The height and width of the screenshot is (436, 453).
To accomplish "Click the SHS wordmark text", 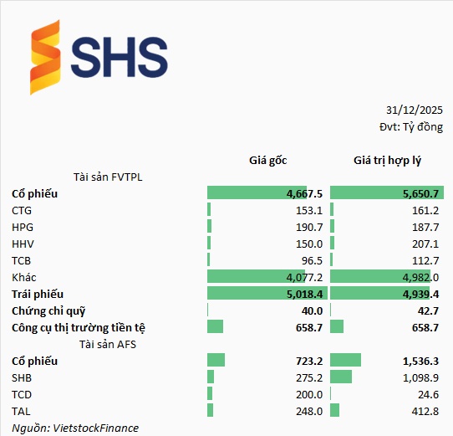I will pyautogui.click(x=120, y=58).
